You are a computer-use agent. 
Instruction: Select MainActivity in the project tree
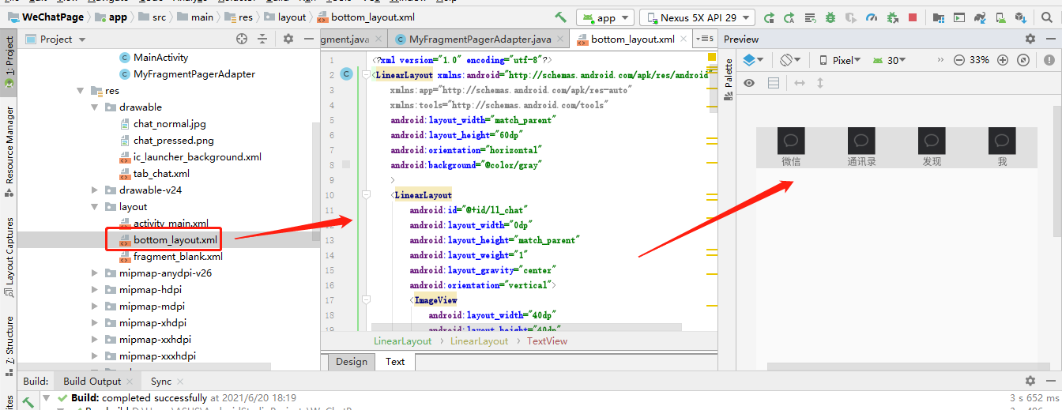160,57
